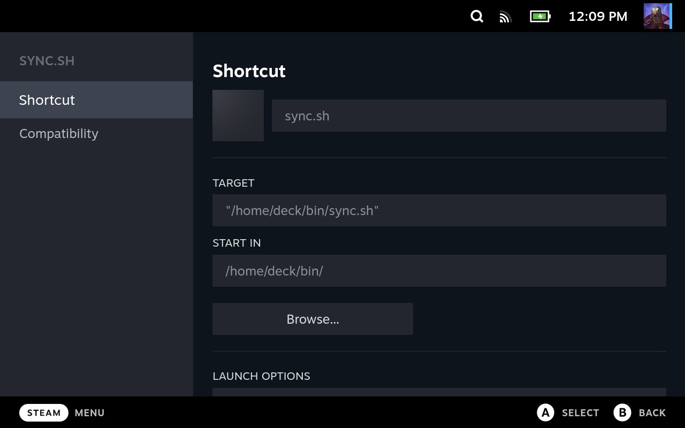This screenshot has width=685, height=428.
Task: Open the search magnifier icon
Action: click(477, 17)
